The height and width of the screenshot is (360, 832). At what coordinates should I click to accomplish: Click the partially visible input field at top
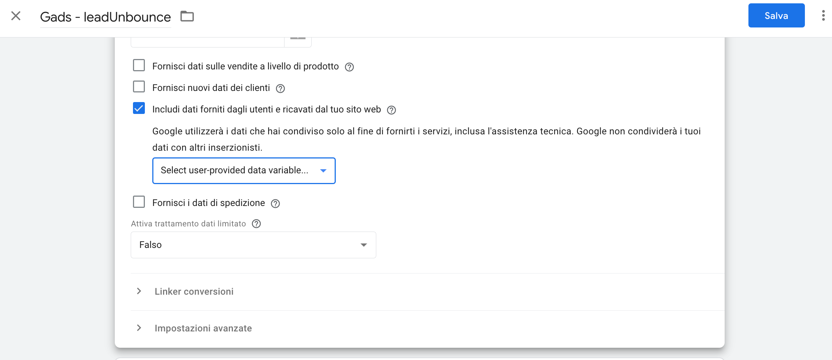[x=208, y=42]
